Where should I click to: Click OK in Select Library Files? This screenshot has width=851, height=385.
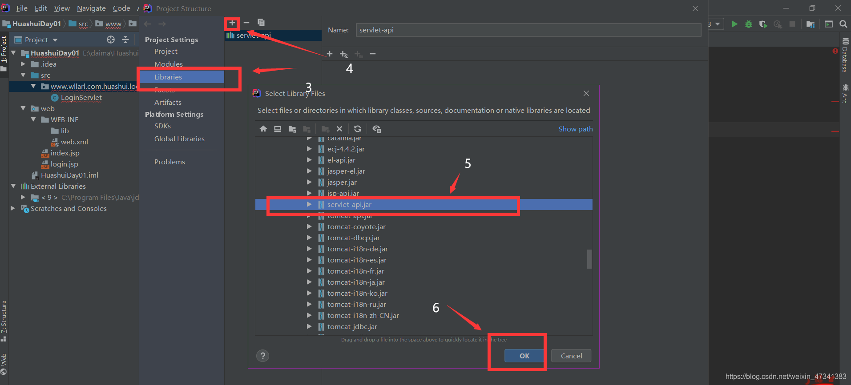pyautogui.click(x=524, y=356)
